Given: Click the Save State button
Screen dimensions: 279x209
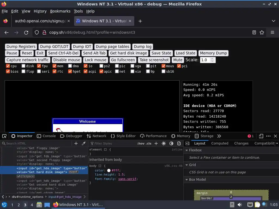Looking at the screenshot, I should pyautogui.click(x=161, y=53).
